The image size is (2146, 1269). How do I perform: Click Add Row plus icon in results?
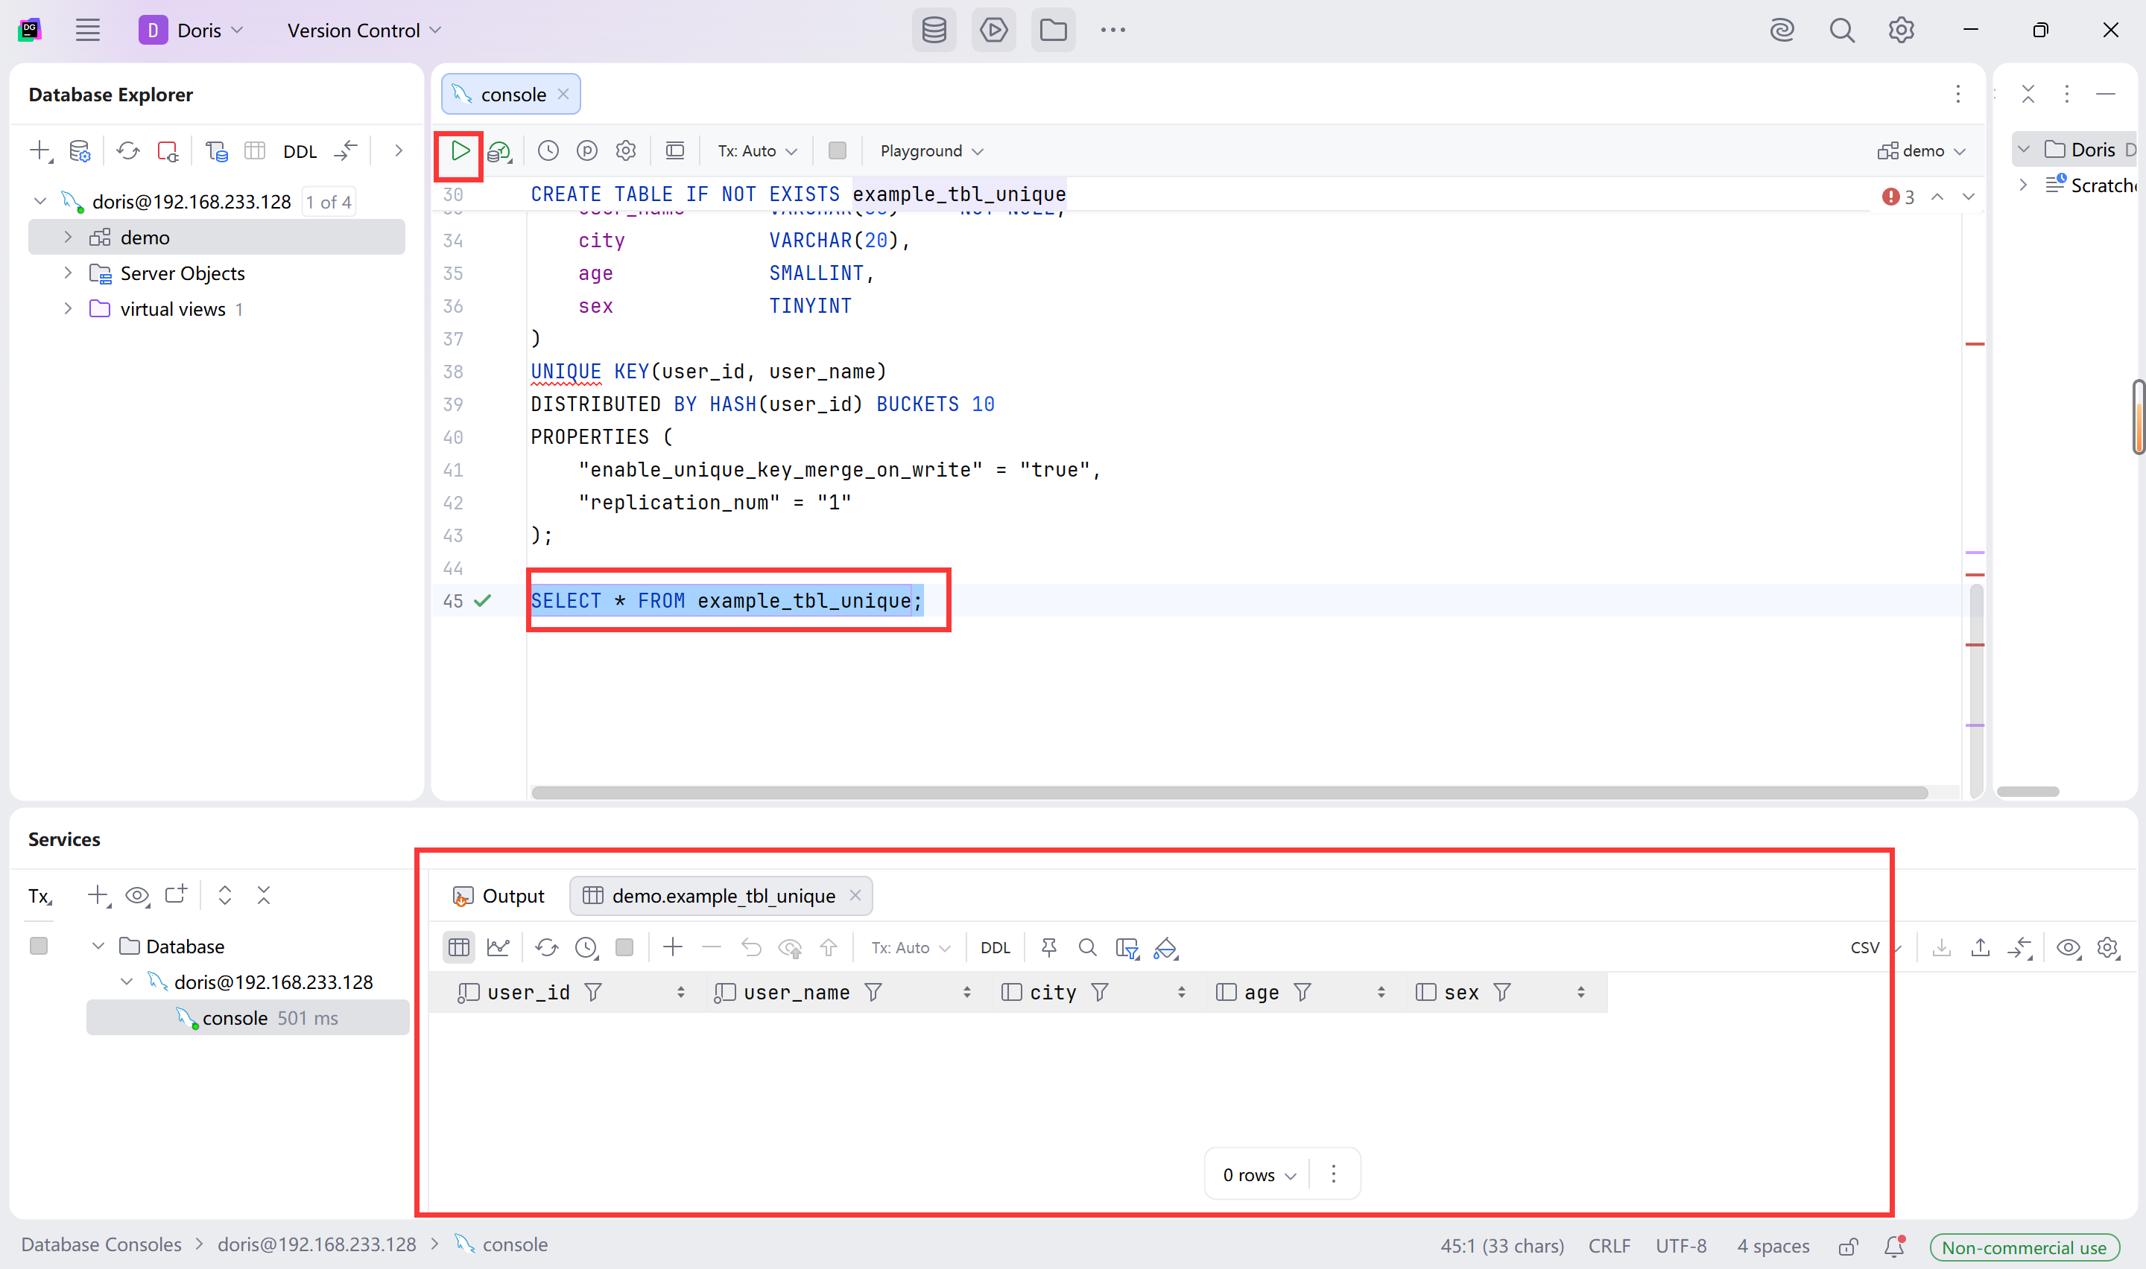673,947
